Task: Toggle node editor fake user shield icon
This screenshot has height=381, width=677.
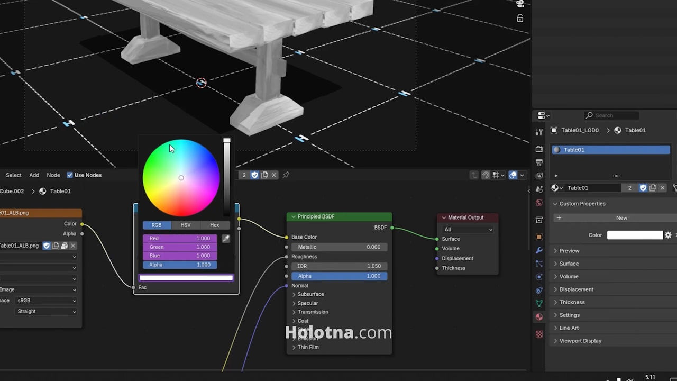Action: pos(254,175)
